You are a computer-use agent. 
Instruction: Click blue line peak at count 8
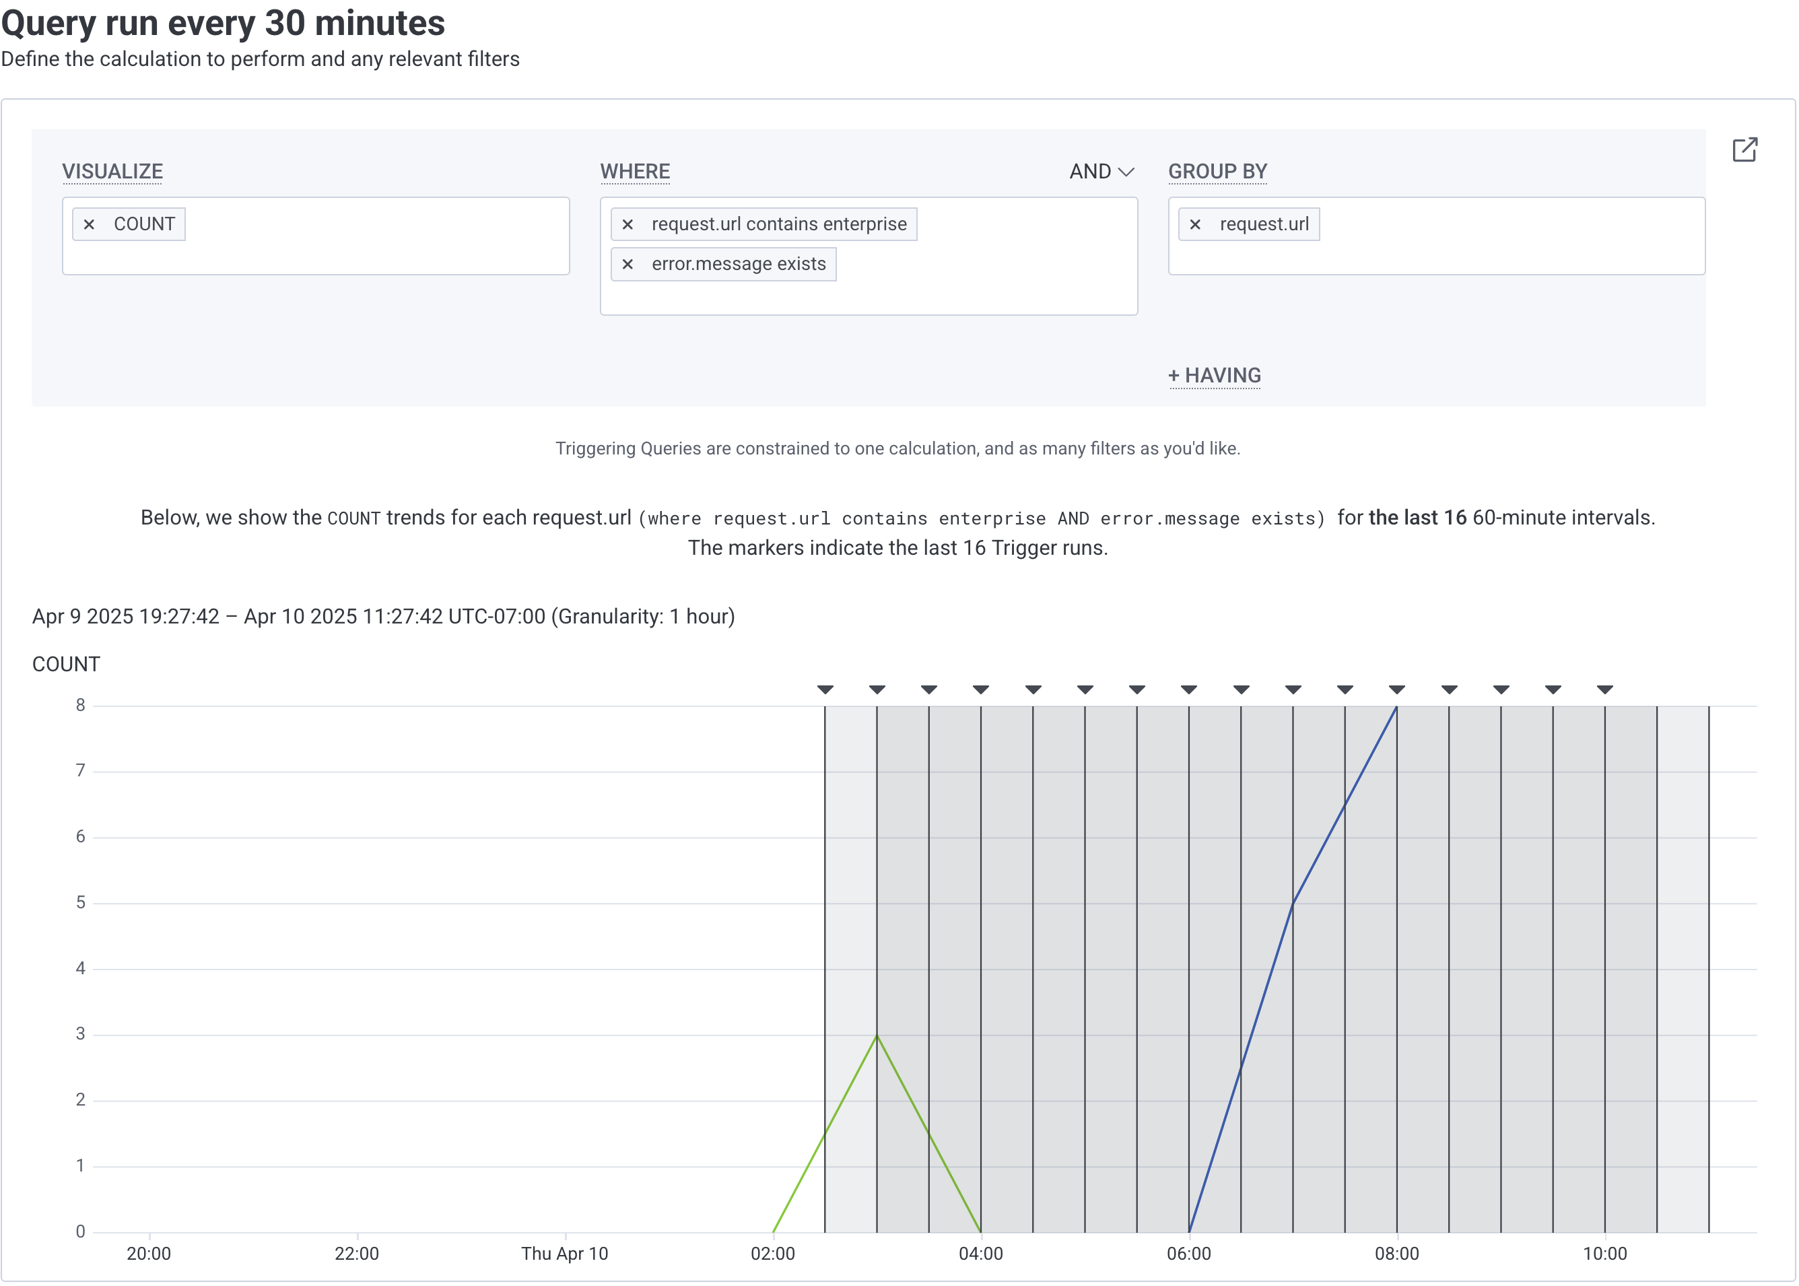1396,707
